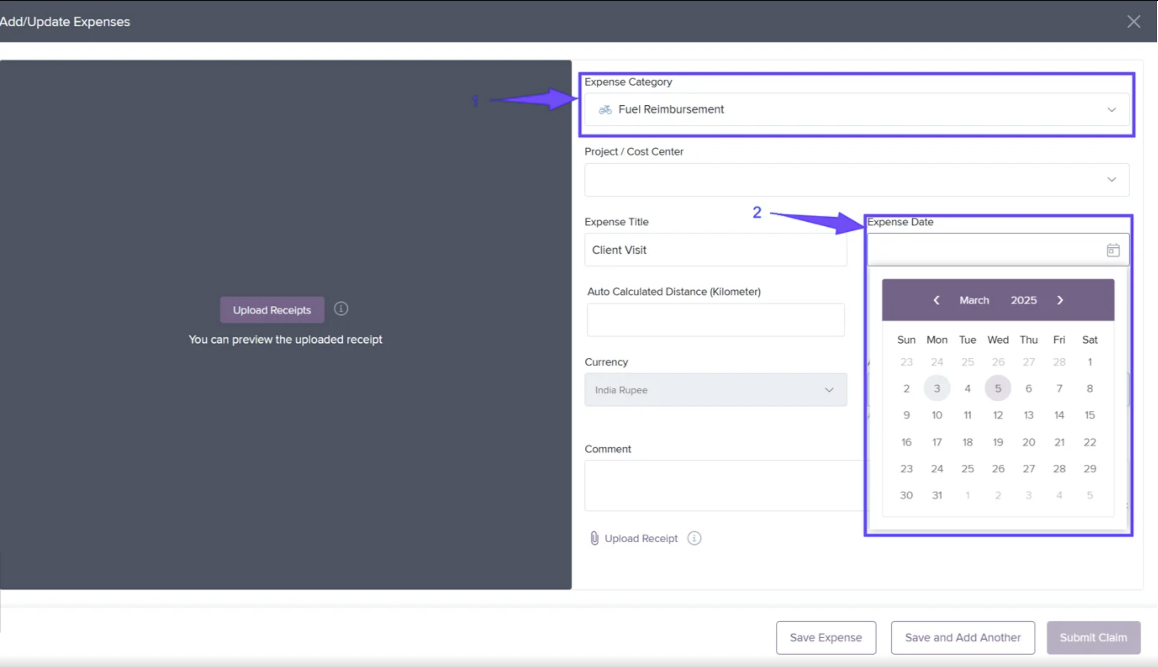Image resolution: width=1158 pixels, height=667 pixels.
Task: Open the Project / Cost Center dropdown
Action: [x=1111, y=179]
